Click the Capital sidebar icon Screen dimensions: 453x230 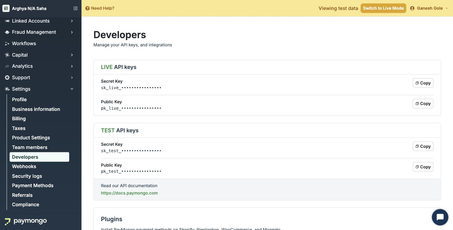point(7,55)
